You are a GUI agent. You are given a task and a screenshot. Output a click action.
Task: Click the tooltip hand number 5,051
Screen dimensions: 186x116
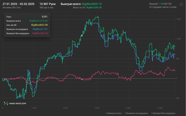(45, 17)
